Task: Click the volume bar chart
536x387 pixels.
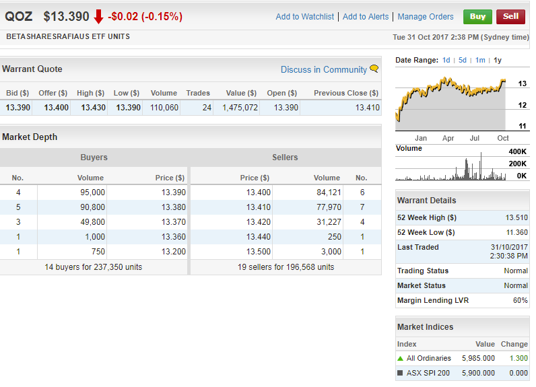Action: pyautogui.click(x=450, y=167)
